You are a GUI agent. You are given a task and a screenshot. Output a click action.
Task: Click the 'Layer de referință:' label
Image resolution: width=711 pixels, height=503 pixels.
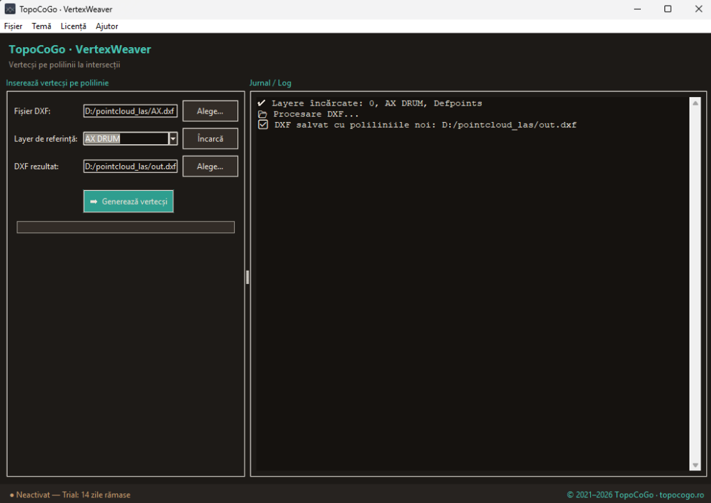click(x=46, y=139)
